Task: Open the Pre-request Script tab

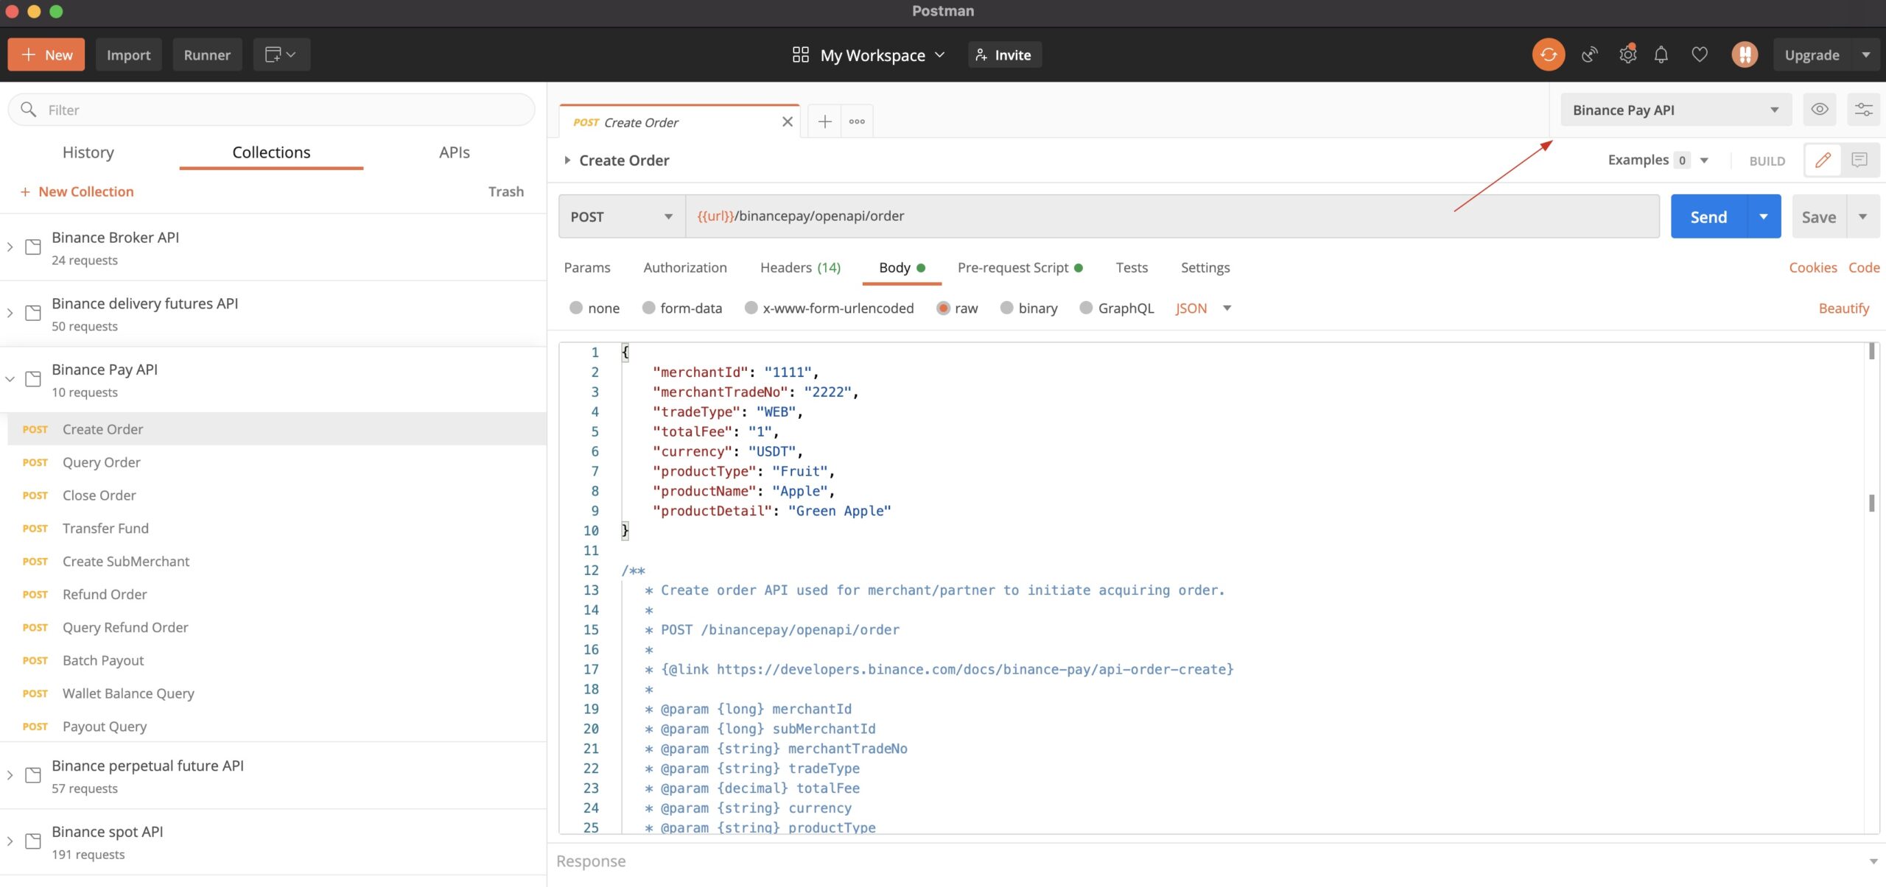Action: tap(1020, 267)
